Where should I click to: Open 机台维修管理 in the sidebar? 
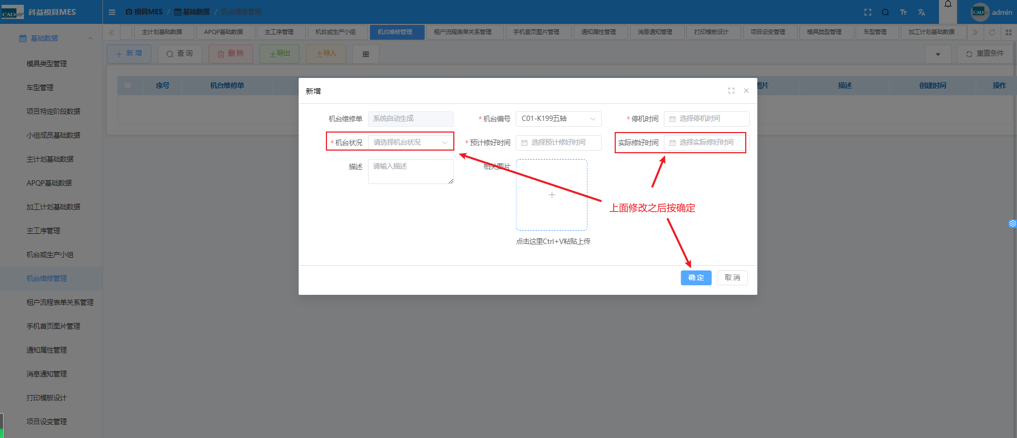[51, 278]
